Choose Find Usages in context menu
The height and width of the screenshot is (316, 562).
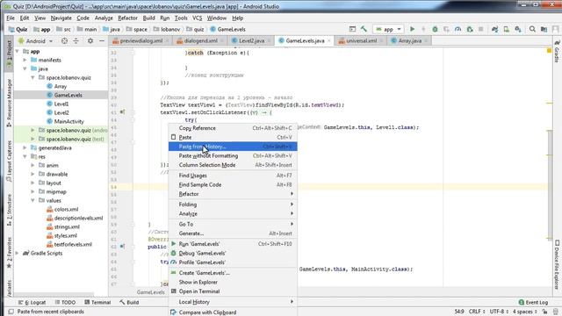coord(233,176)
